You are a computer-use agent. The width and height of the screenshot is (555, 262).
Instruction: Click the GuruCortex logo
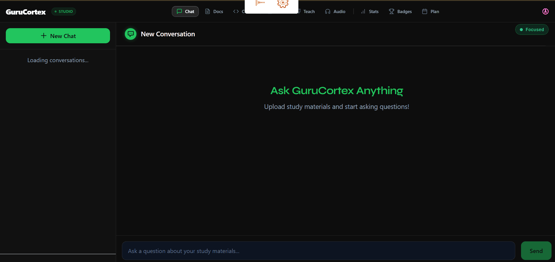pyautogui.click(x=26, y=12)
